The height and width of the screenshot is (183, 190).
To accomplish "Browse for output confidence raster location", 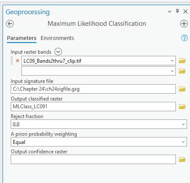I will [x=182, y=159].
